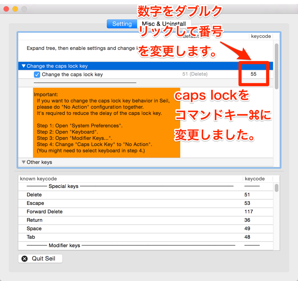The width and height of the screenshot is (298, 281).
Task: Close the Seil window with red button
Action: 6,9
